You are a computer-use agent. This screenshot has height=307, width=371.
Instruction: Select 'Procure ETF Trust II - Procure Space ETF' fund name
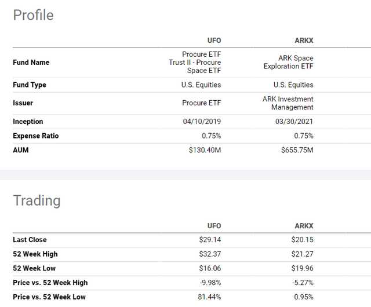195,63
